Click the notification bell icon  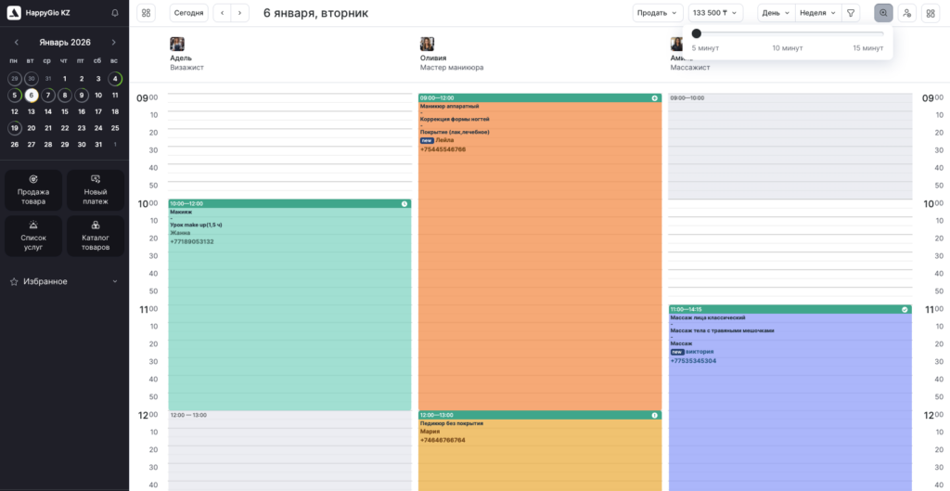pos(114,13)
